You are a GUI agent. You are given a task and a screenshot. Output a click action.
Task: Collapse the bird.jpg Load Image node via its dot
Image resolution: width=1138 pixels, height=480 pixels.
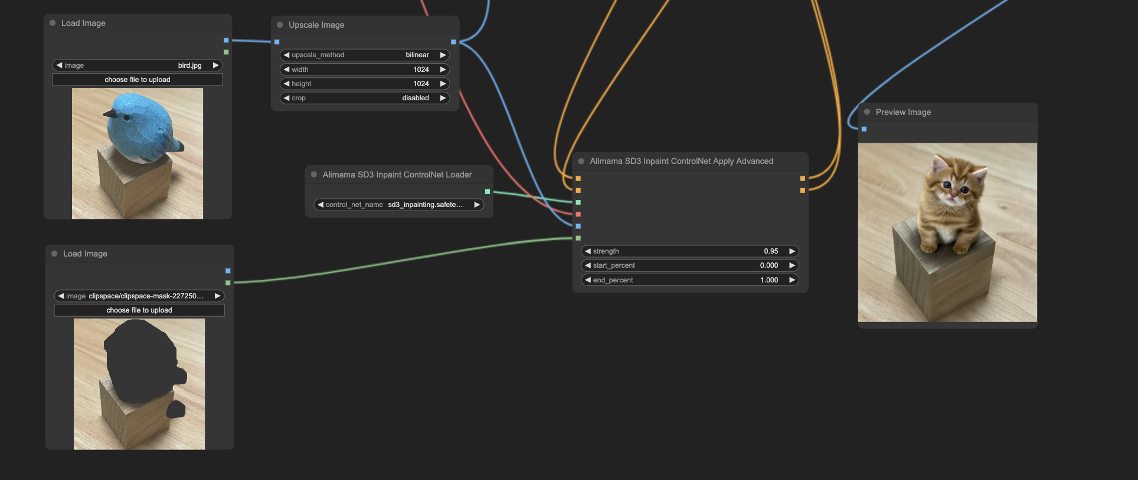point(53,23)
